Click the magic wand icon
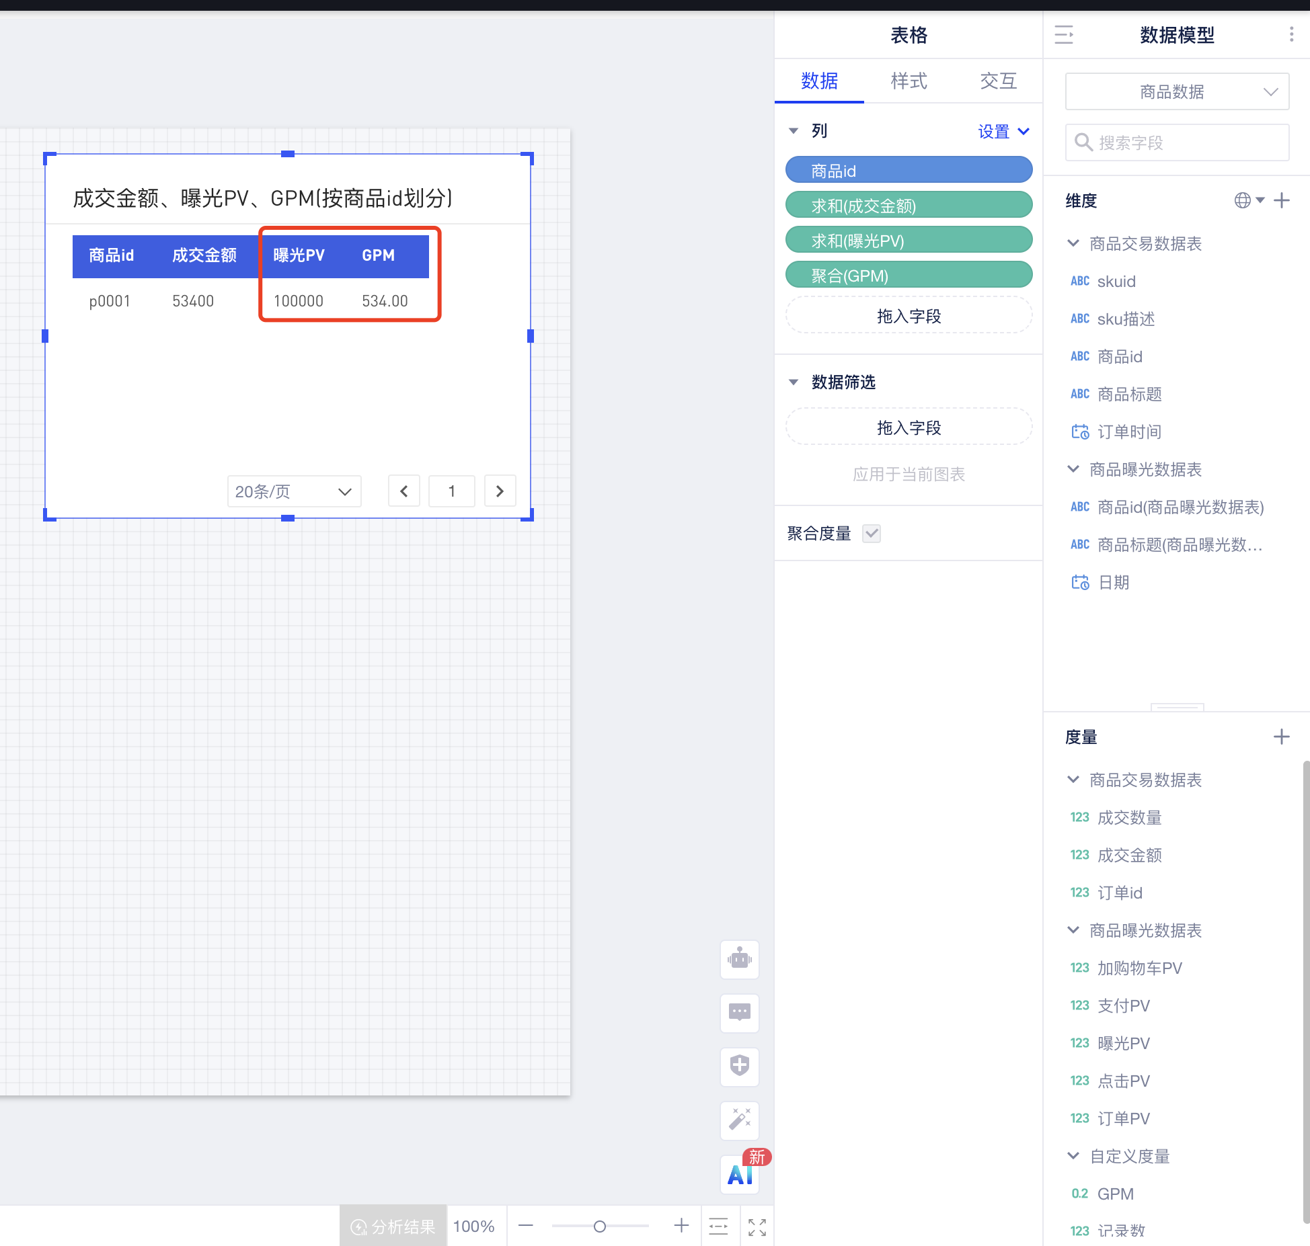 click(739, 1120)
